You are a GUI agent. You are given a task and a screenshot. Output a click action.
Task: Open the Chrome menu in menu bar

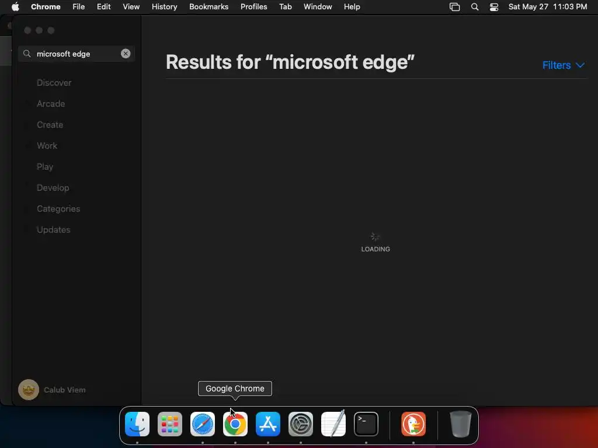(46, 7)
